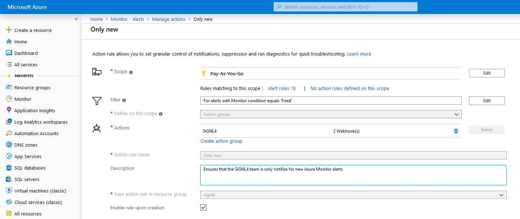
Task: Select Dashboard in the sidebar menu
Action: (x=26, y=53)
